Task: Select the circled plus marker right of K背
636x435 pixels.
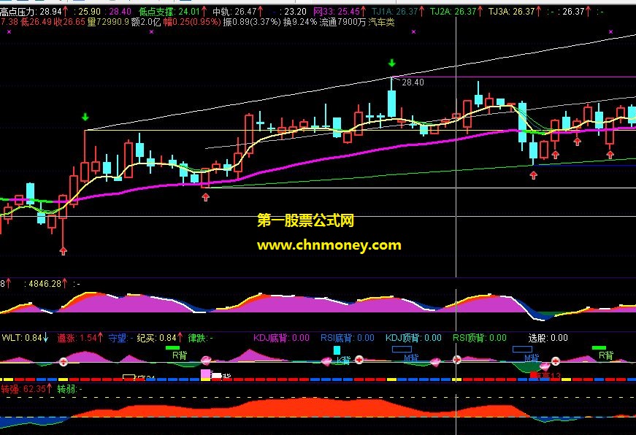Action: 359,359
